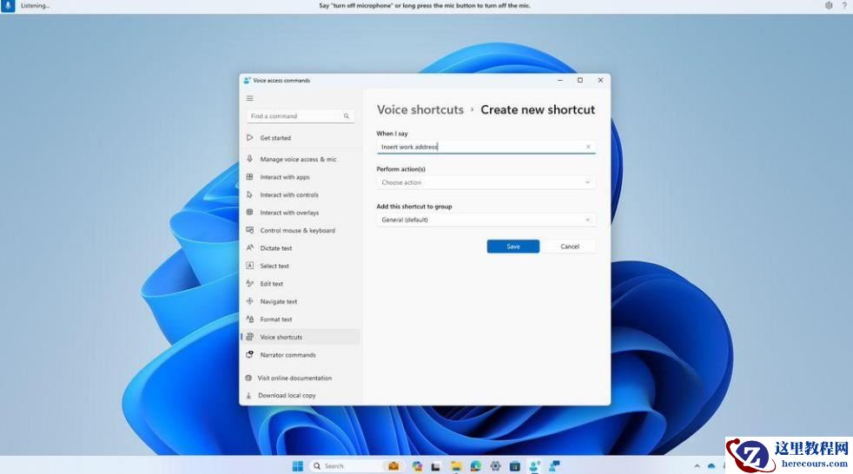
Task: Click the OneDrive cloud tray icon
Action: coord(711,466)
